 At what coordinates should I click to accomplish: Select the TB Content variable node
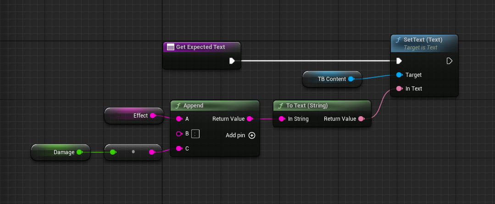[332, 79]
